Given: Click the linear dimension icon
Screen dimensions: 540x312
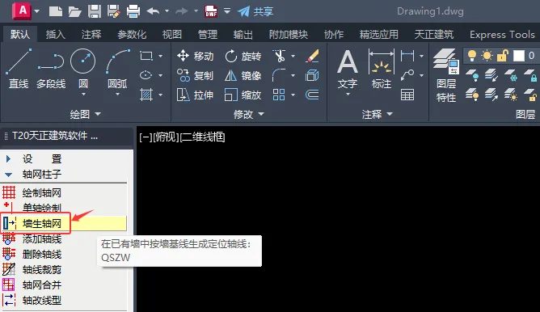Looking at the screenshot, I should tap(407, 56).
